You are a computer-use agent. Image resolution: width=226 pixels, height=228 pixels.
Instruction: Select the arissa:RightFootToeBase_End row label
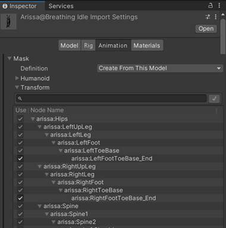[x=114, y=198]
